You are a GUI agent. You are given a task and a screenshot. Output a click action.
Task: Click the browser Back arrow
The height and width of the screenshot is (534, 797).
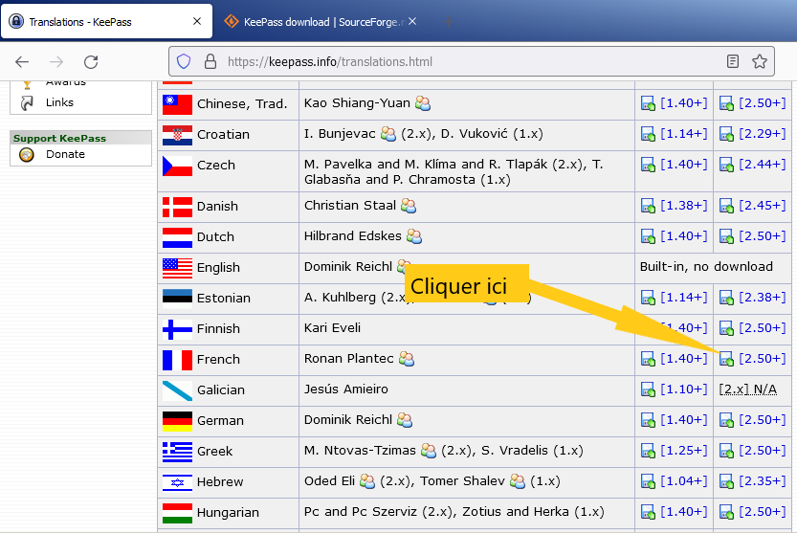[22, 62]
